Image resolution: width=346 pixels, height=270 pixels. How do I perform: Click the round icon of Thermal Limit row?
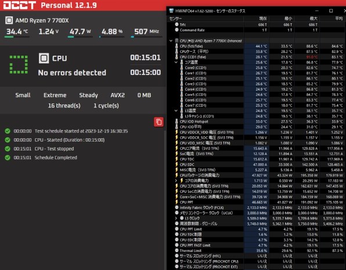point(176,251)
